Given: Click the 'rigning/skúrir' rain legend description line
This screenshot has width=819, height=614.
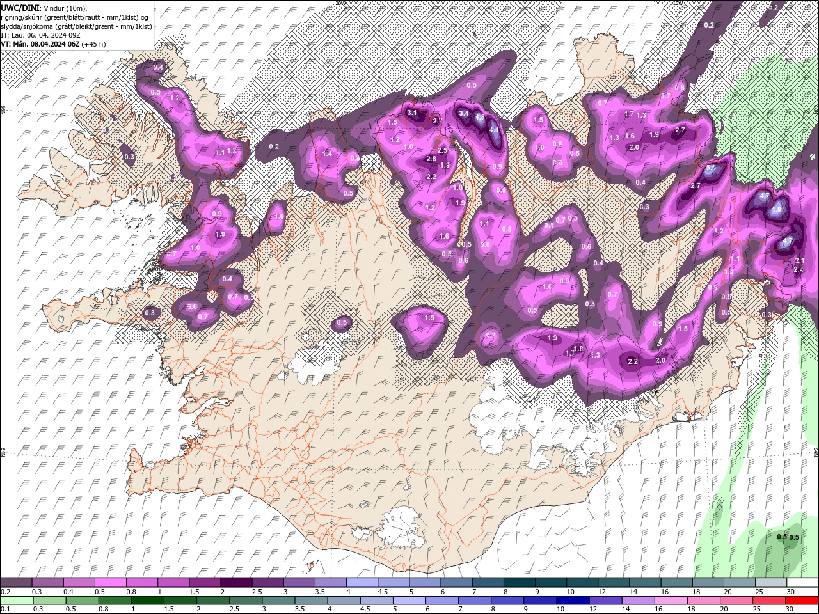Looking at the screenshot, I should (x=75, y=17).
